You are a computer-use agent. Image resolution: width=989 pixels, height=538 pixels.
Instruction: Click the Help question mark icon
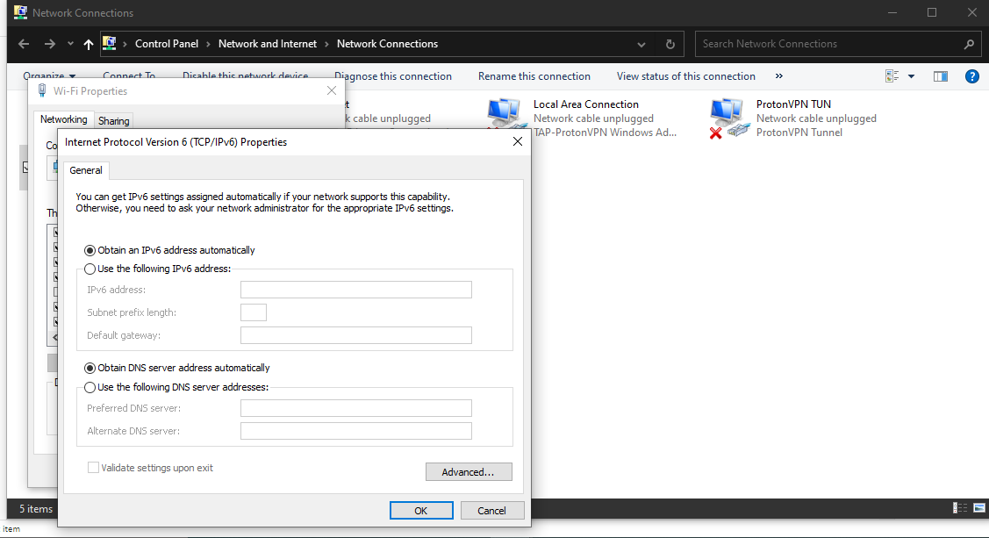pos(971,76)
